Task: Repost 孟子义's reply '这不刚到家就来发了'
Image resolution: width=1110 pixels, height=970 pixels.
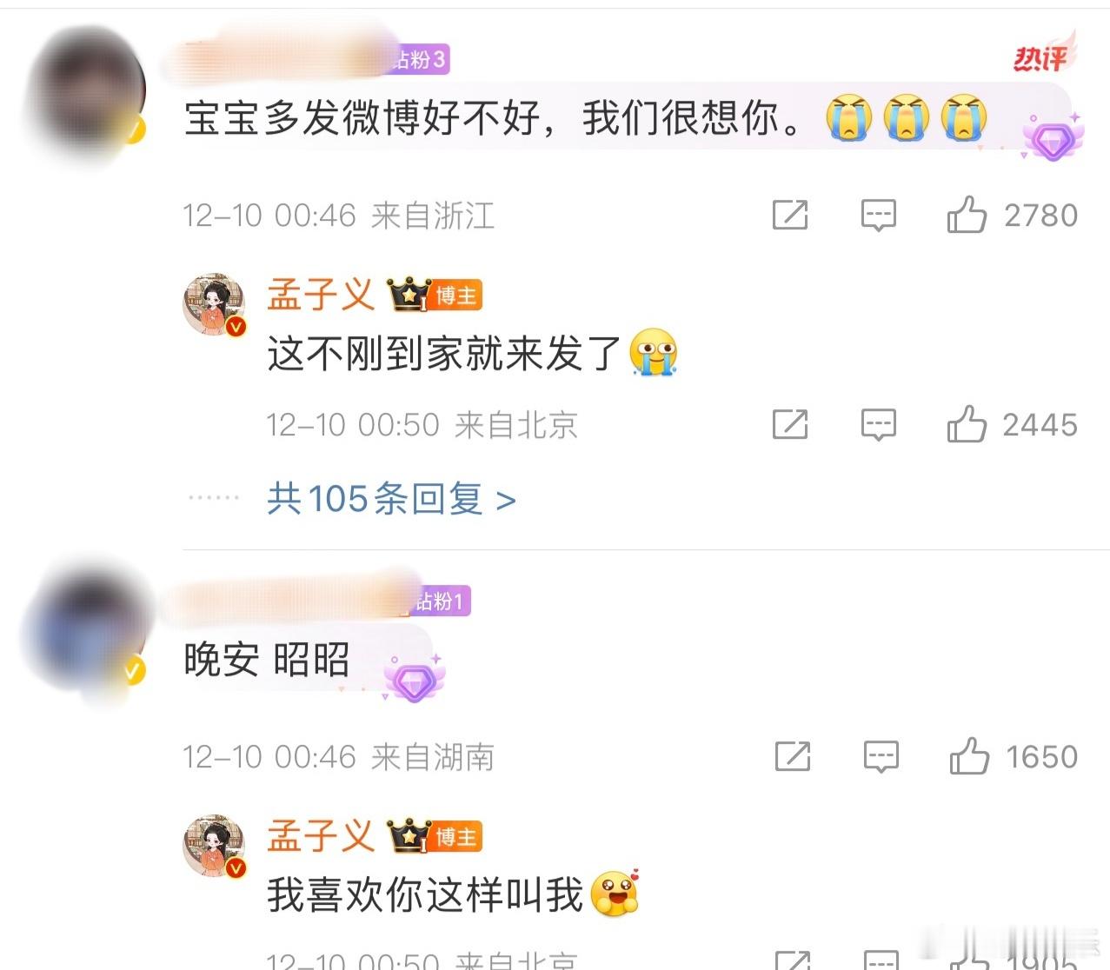Action: pyautogui.click(x=790, y=424)
